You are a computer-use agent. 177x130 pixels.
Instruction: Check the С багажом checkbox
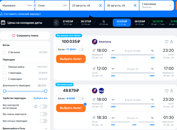(4, 52)
